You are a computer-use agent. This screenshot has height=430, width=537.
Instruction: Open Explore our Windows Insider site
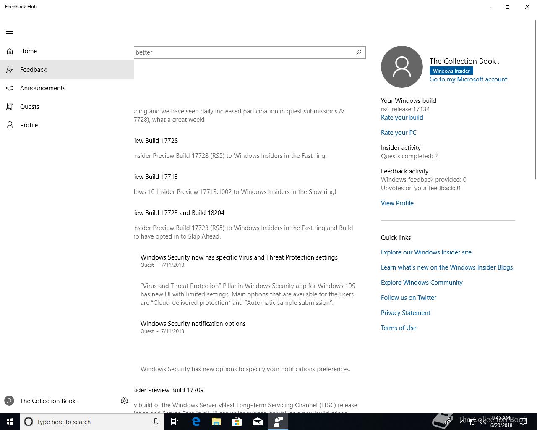pos(426,252)
